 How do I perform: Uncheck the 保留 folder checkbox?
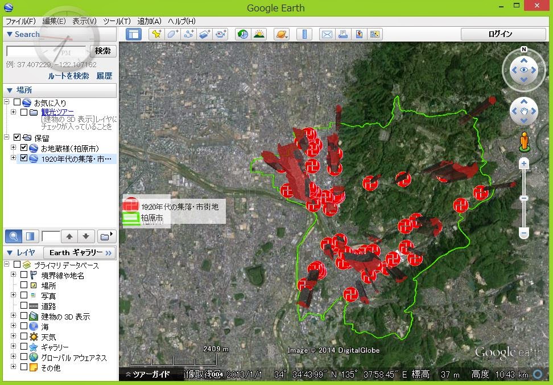click(x=17, y=137)
